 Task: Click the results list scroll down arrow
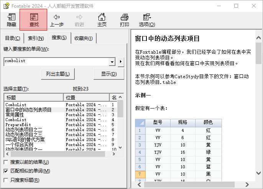coord(120,148)
